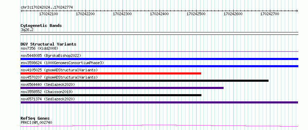This screenshot has width=308, height=130.
Task: Select label nsv3558552 (Chaisson2019)
Action: click(x=47, y=92)
